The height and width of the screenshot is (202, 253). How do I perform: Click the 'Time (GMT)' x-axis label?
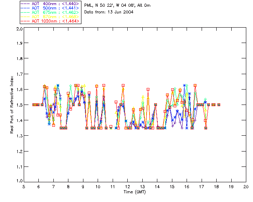pyautogui.click(x=134, y=192)
